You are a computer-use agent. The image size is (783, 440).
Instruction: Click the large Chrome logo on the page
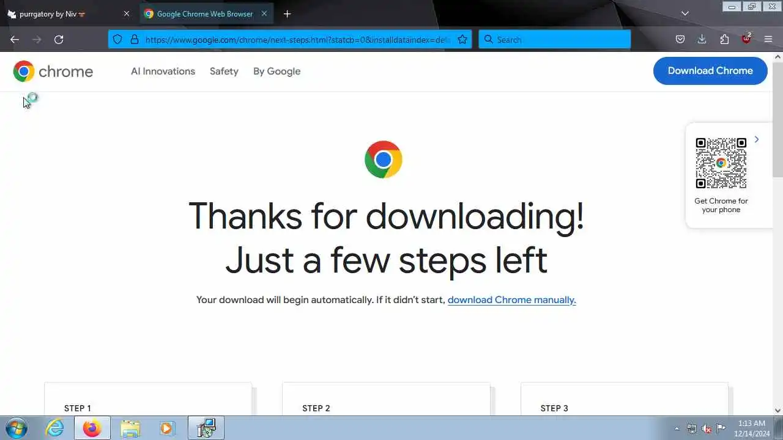[384, 159]
